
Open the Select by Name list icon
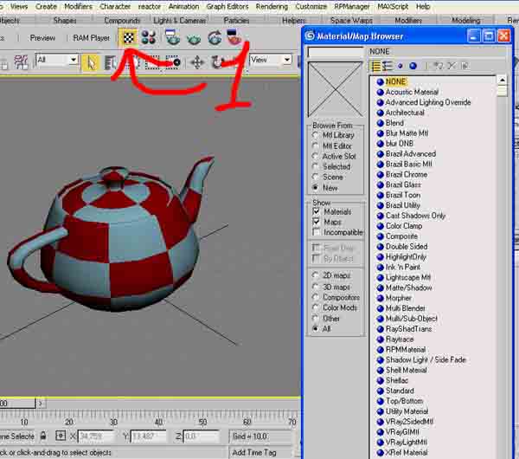pos(111,62)
